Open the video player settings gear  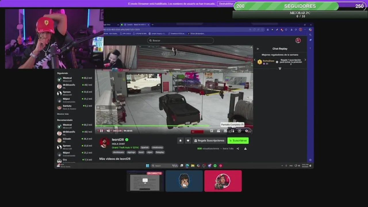246,131
